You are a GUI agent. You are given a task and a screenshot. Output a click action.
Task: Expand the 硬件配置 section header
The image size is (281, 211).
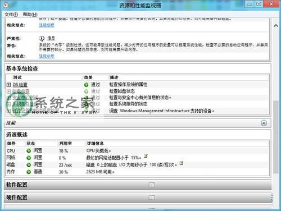[x=138, y=198]
